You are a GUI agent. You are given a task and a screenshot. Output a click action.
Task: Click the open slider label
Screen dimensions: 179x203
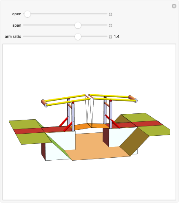(17, 14)
